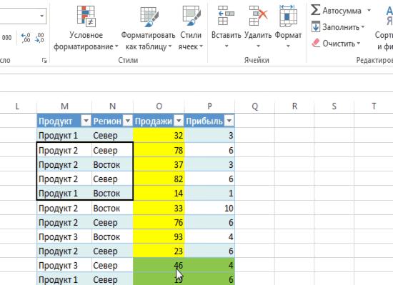The height and width of the screenshot is (285, 393).
Task: Select Север cell in sales-23 row
Action: (112, 251)
